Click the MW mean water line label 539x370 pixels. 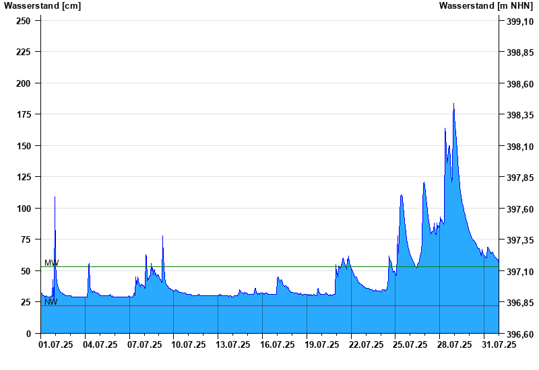point(52,262)
